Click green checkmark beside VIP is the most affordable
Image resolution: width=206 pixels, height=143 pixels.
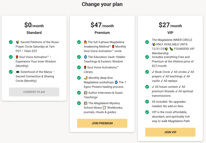pyautogui.click(x=147, y=112)
